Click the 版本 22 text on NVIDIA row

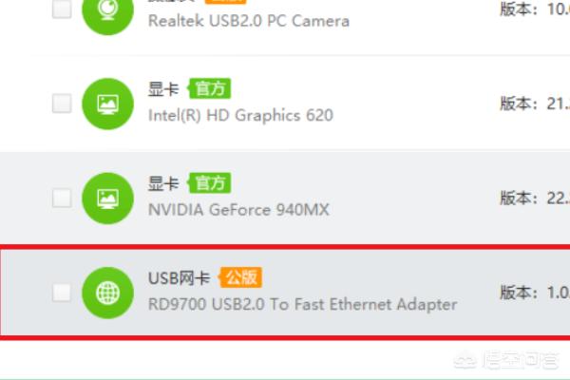pyautogui.click(x=535, y=199)
